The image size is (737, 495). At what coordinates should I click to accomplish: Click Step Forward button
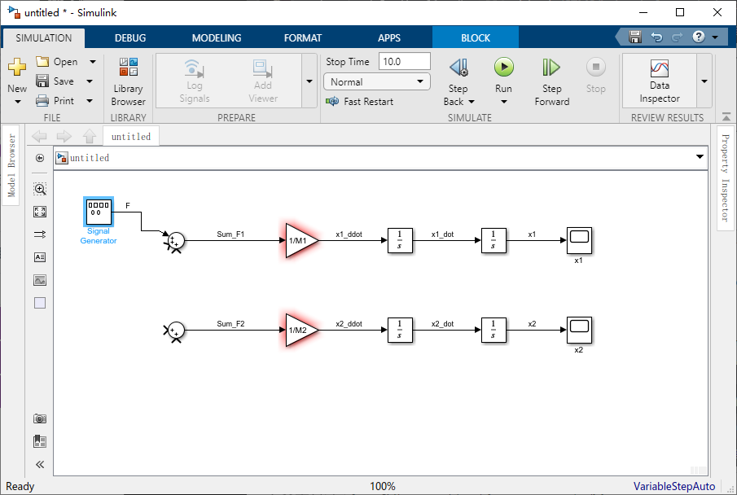pos(551,81)
